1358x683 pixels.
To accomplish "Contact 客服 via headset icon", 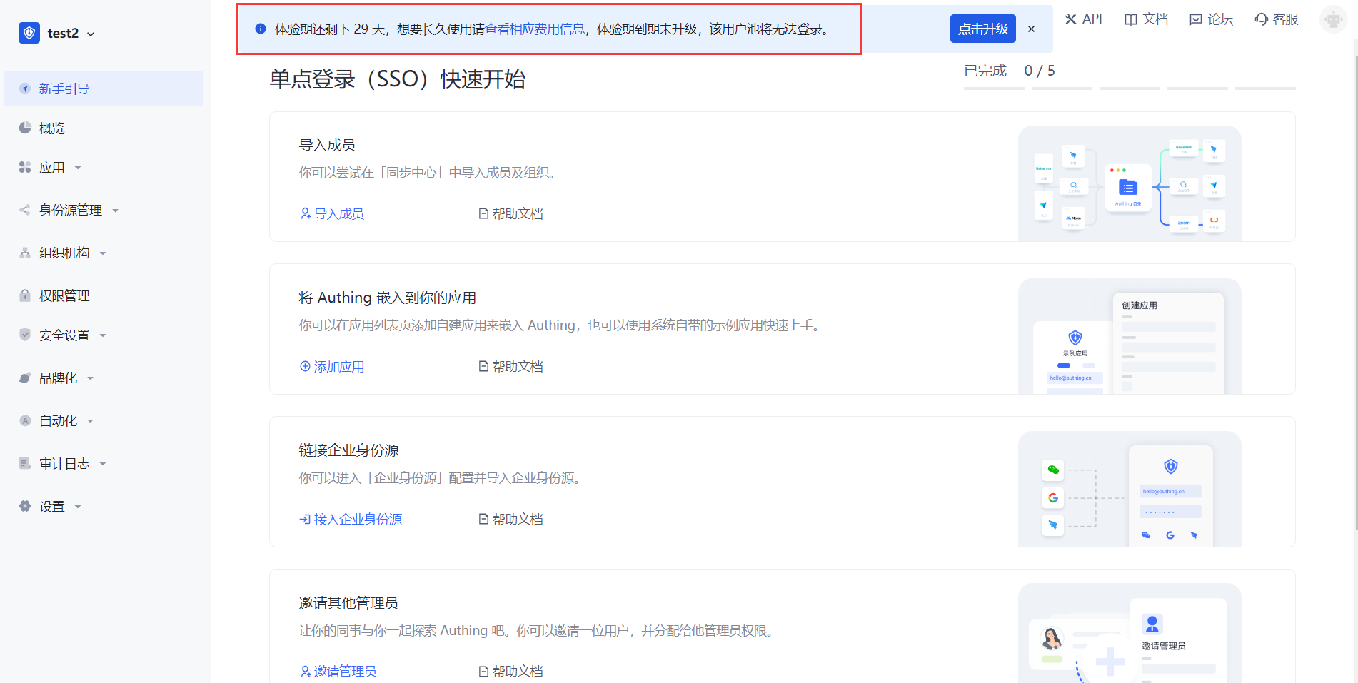I will (x=1261, y=19).
